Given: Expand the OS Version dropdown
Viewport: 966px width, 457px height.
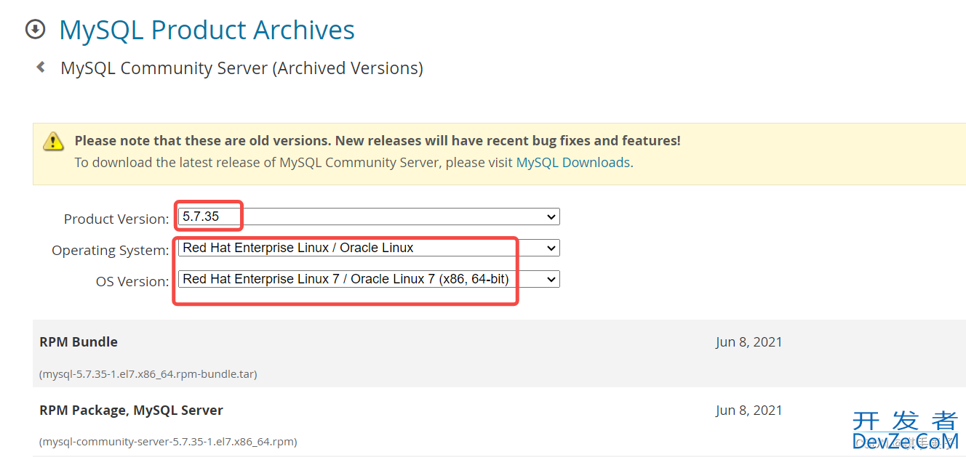Looking at the screenshot, I should coord(369,279).
